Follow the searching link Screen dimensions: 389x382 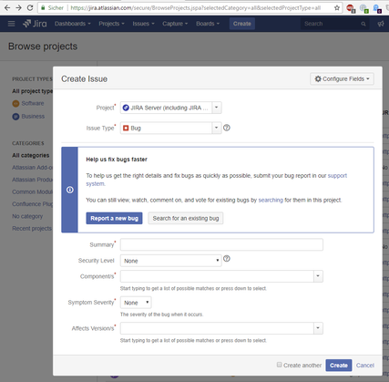[x=271, y=200]
